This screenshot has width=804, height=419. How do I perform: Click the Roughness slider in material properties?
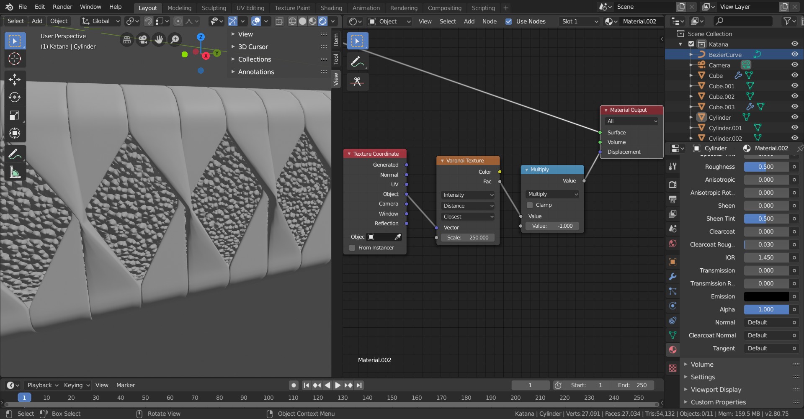[x=766, y=167]
